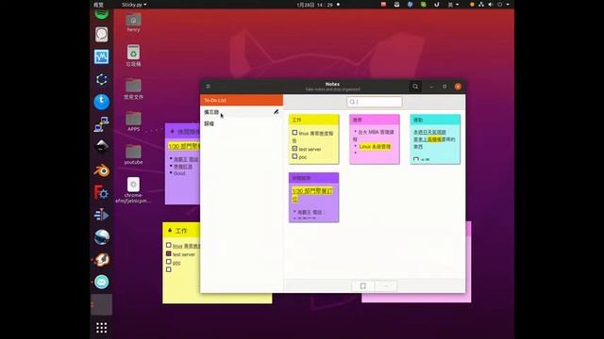Click 'Good' bullet on purple desktop sticky
The height and width of the screenshot is (339, 604).
coord(179,173)
